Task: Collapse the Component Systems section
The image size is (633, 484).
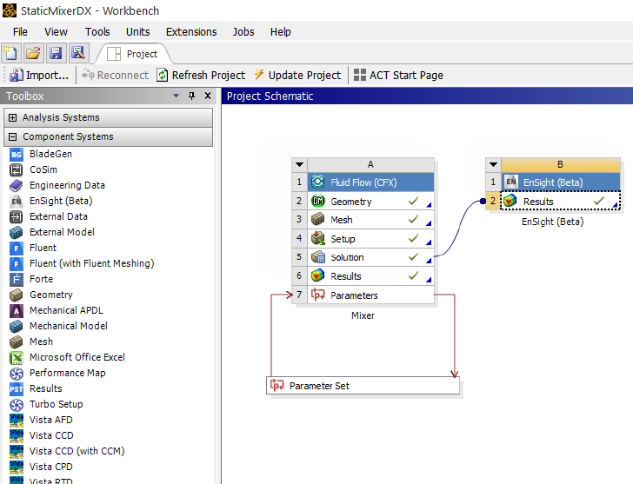Action: click(x=12, y=136)
